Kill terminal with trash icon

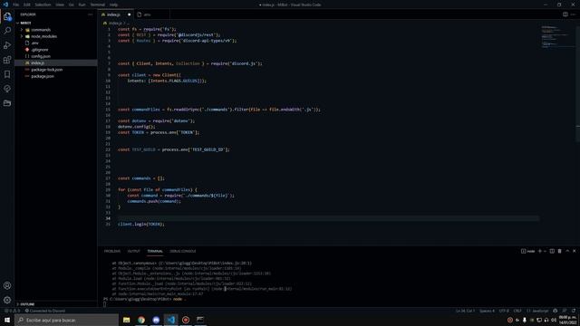tap(560, 251)
